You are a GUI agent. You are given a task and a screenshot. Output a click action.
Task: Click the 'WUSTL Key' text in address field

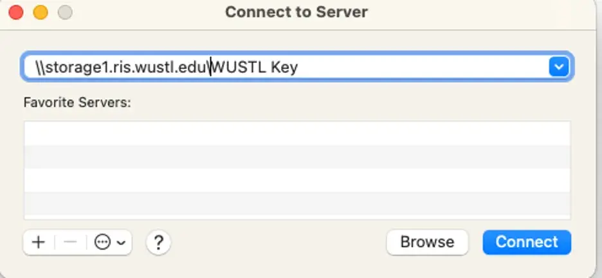point(256,67)
